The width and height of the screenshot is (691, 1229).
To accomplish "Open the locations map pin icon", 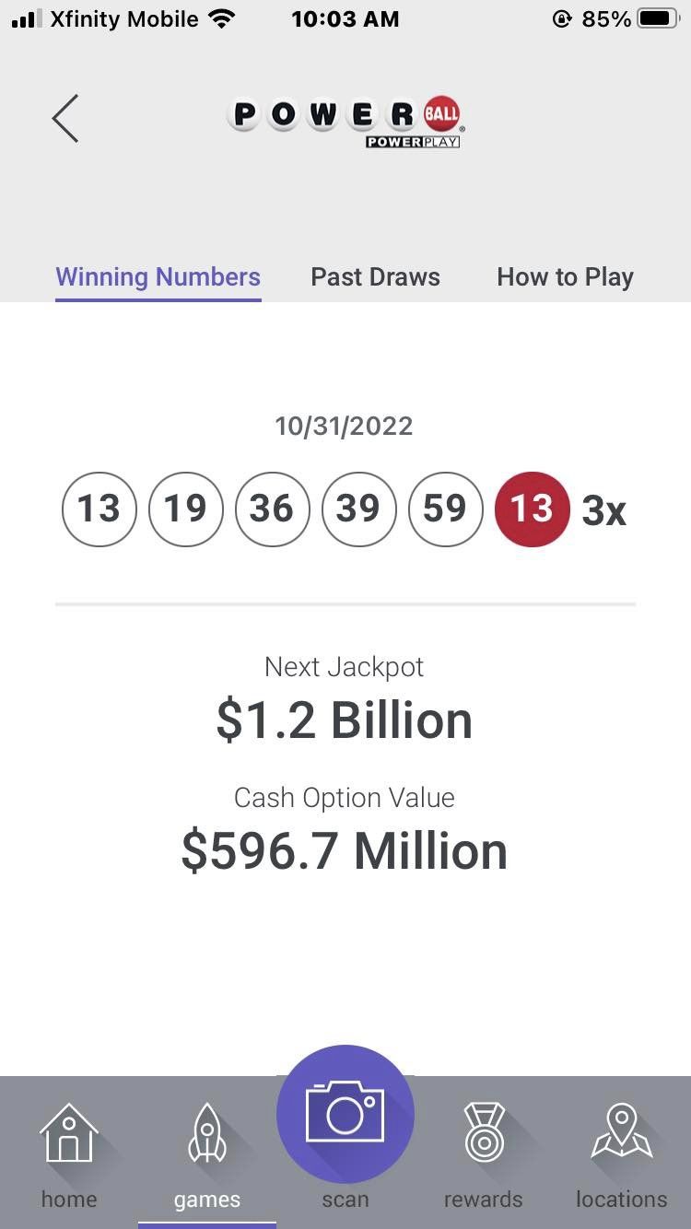I will pos(622,1133).
